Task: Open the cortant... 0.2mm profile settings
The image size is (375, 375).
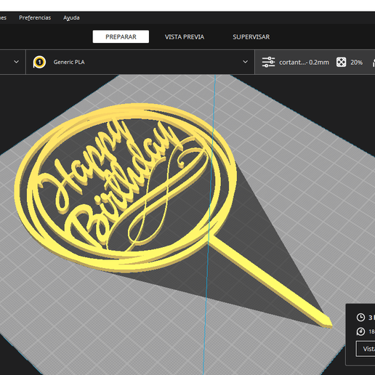Action: pos(304,62)
